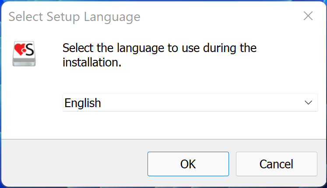Click the X icon in title bar

coord(308,17)
